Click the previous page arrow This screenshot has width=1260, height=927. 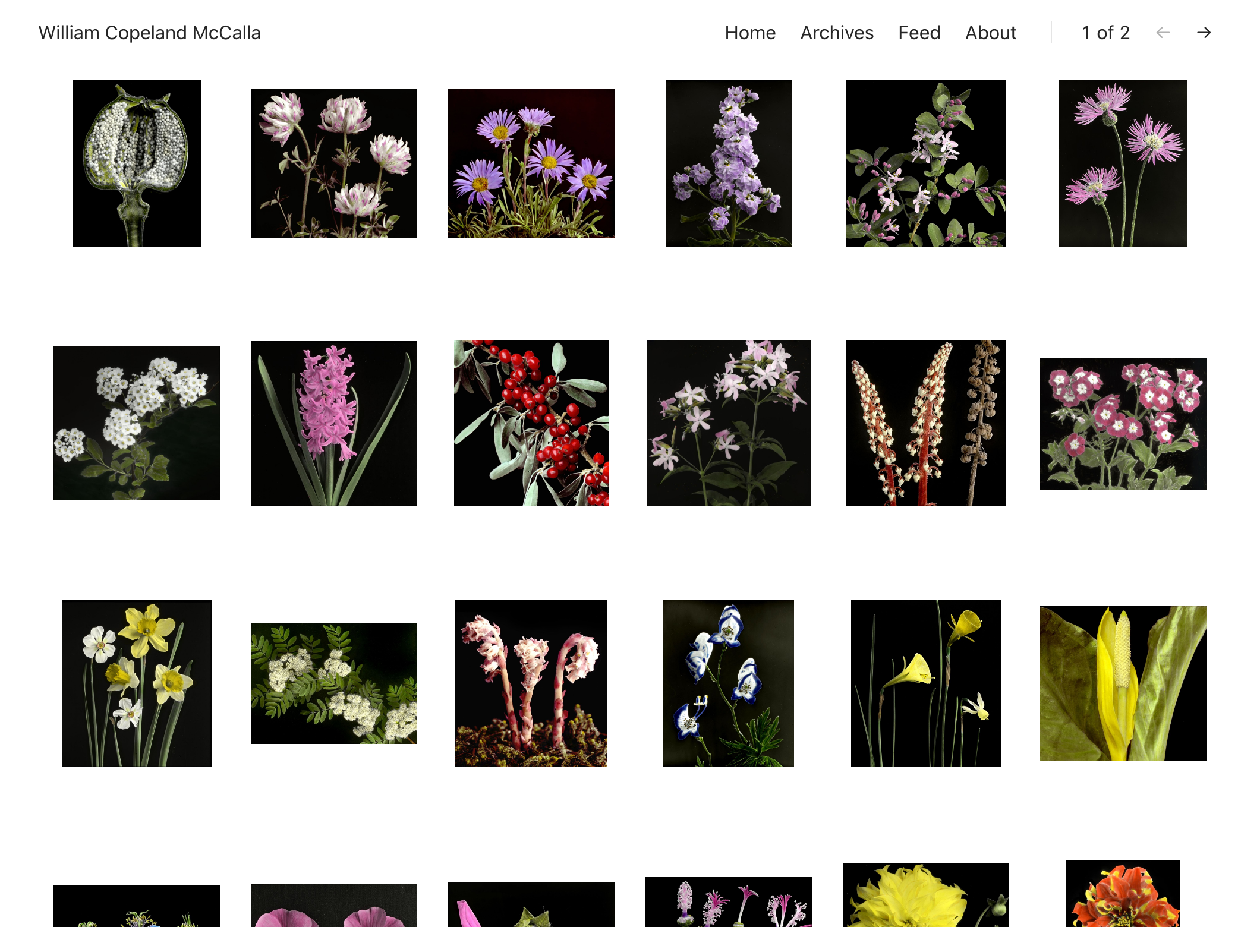point(1163,33)
